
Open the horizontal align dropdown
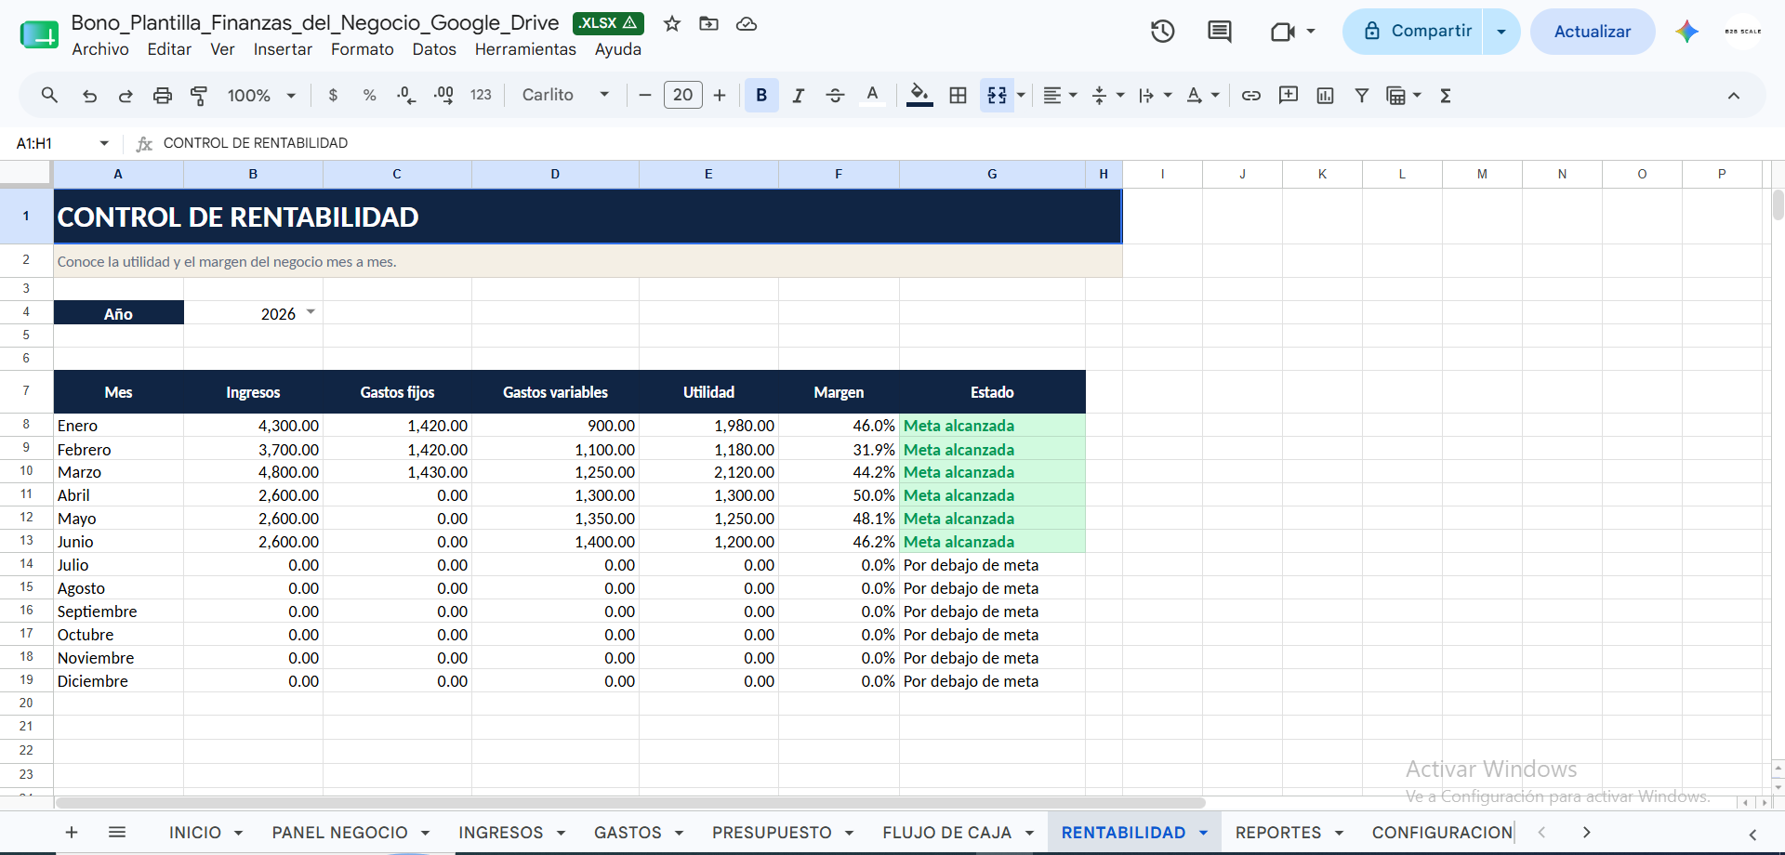tap(1060, 95)
